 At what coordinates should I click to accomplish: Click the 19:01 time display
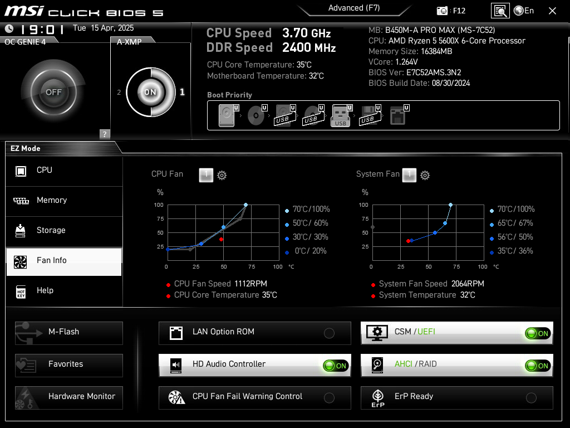coord(42,30)
